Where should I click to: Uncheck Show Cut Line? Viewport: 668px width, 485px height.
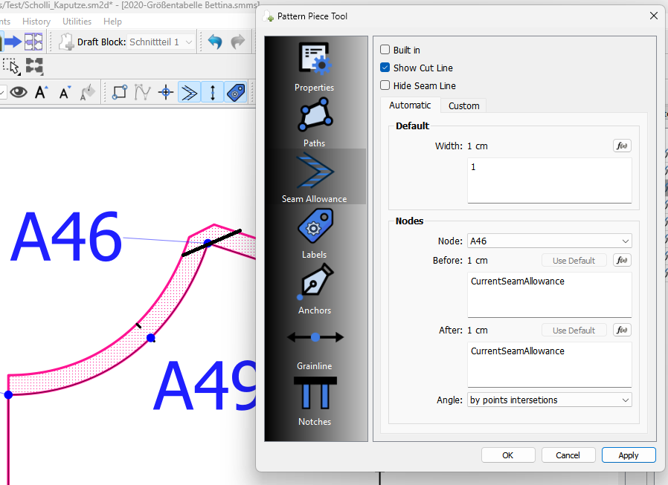tap(385, 68)
